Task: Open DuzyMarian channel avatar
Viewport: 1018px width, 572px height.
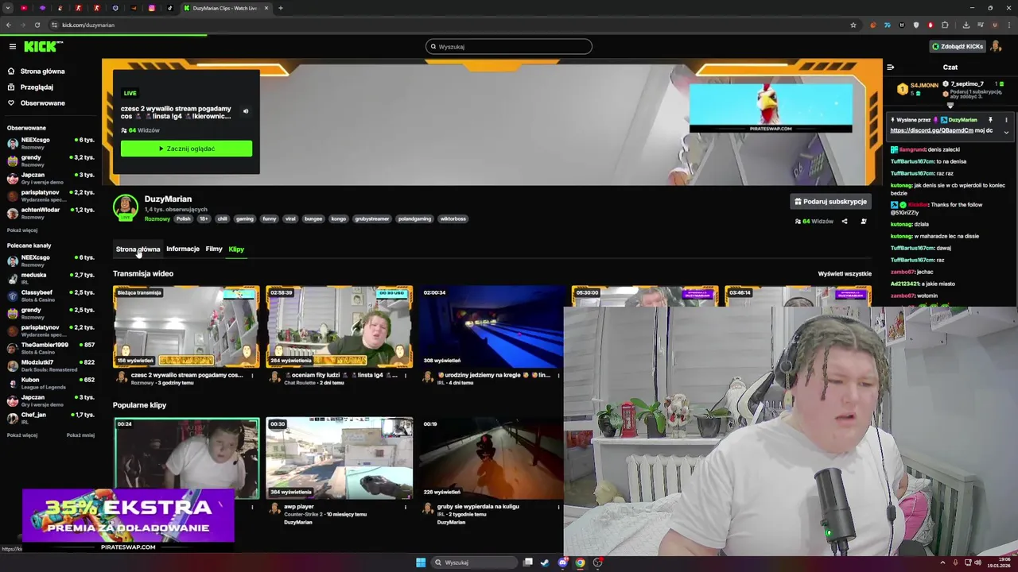Action: [x=125, y=207]
